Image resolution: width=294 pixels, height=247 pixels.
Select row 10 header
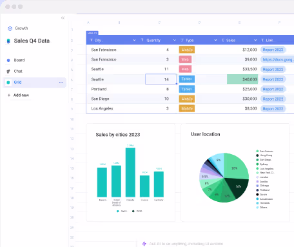72,119
